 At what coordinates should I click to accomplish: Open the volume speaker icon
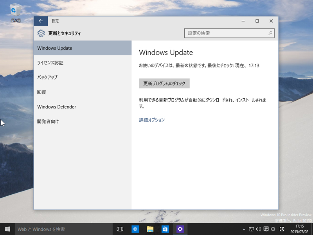(x=259, y=229)
